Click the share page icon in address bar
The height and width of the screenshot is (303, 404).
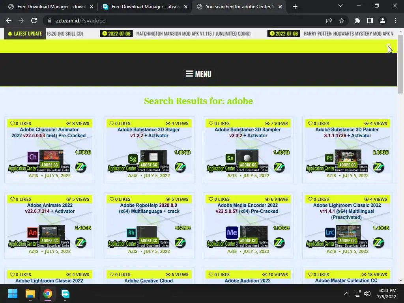(x=329, y=21)
